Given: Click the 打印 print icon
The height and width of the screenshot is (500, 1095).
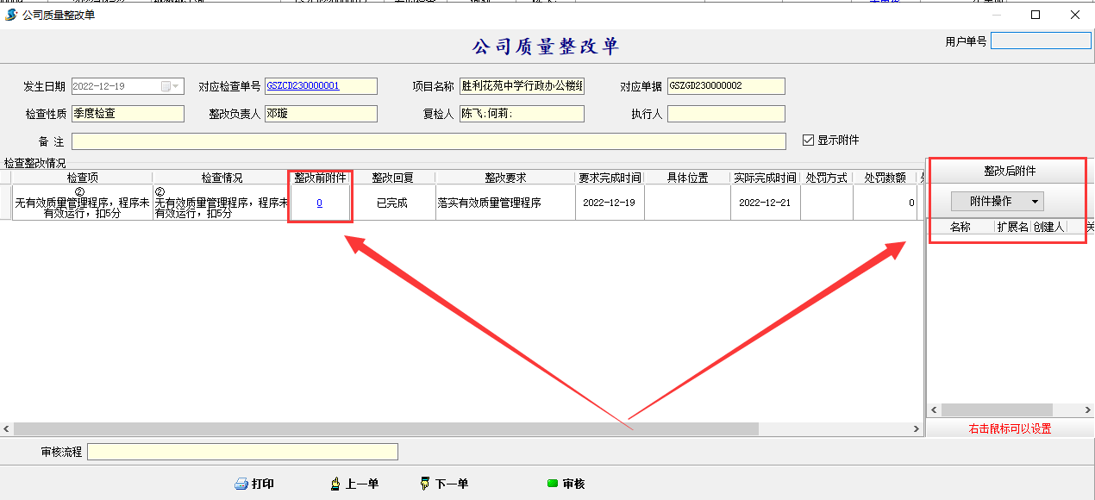Looking at the screenshot, I should (x=241, y=484).
